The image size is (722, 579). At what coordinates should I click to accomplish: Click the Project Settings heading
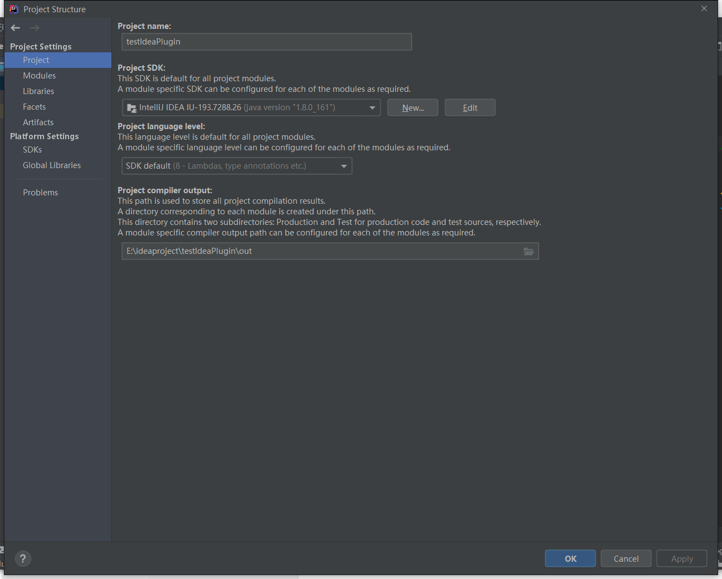coord(41,47)
